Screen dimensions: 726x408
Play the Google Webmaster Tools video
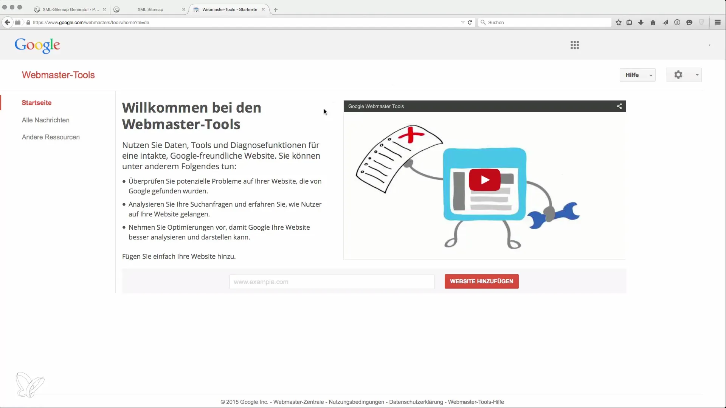click(x=485, y=180)
